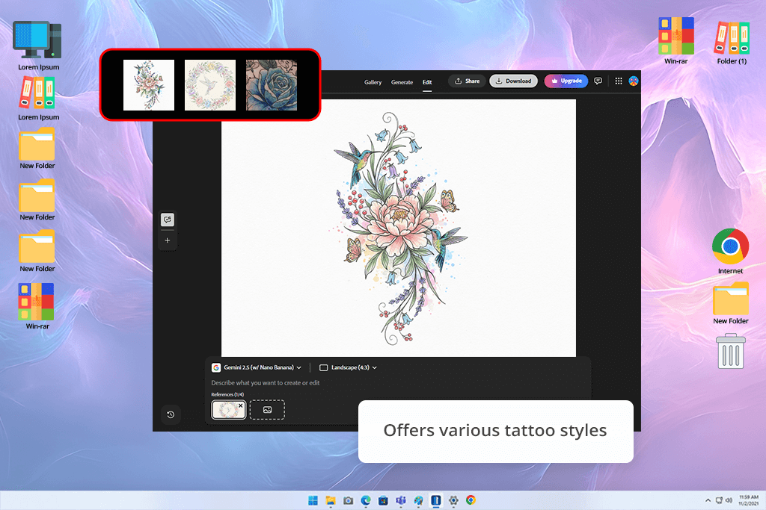Click the active blue app icon in taskbar
This screenshot has height=510, width=766.
(x=436, y=500)
